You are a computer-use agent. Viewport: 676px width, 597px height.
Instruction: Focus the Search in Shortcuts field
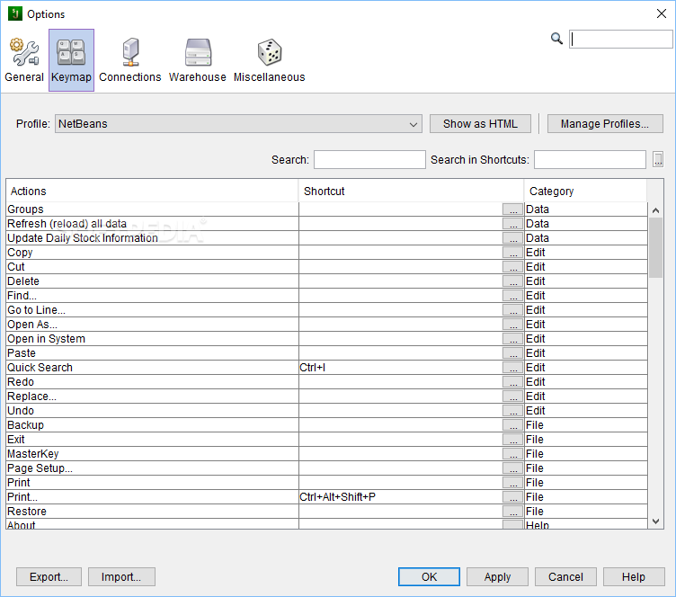(590, 159)
